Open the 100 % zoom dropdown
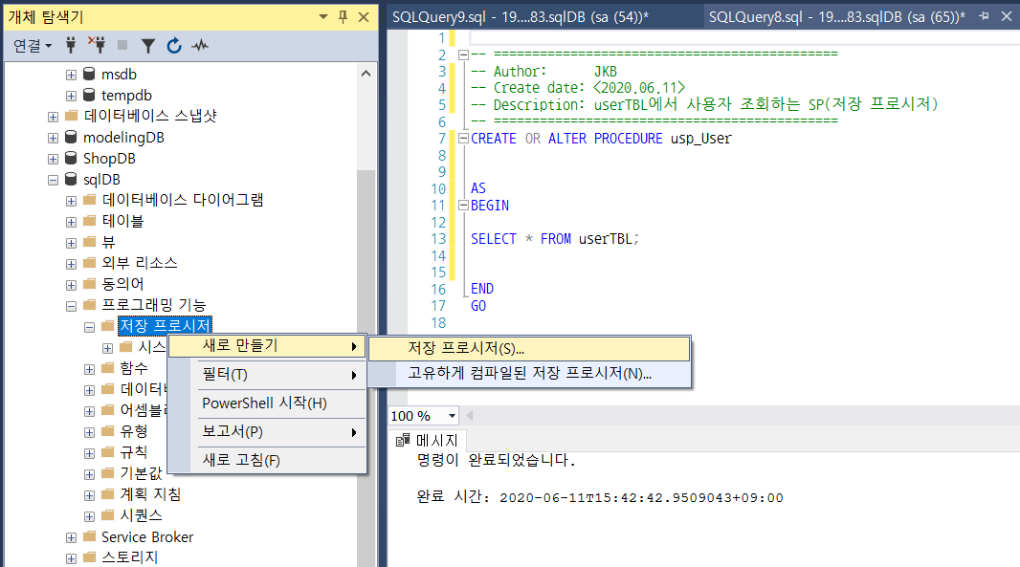This screenshot has width=1020, height=567. tap(452, 416)
